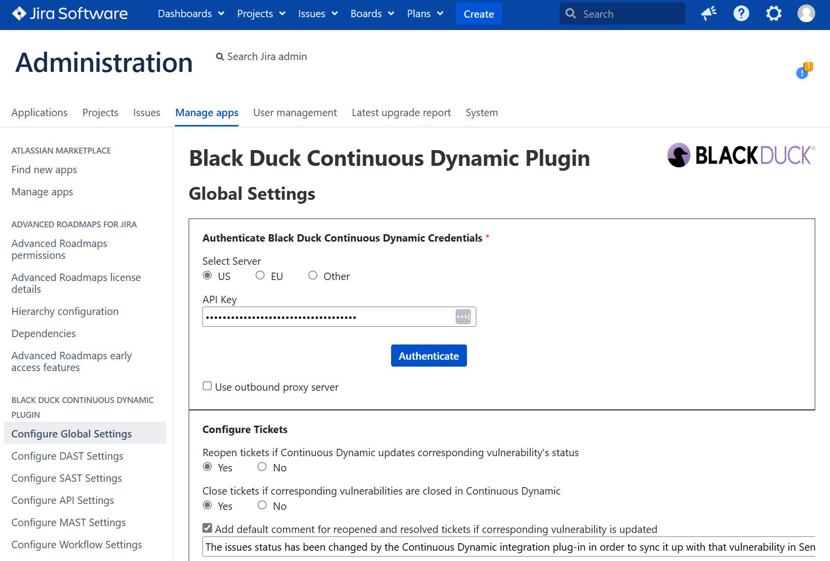Expand the Boards dropdown menu
Viewport: 830px width, 561px height.
coord(372,14)
